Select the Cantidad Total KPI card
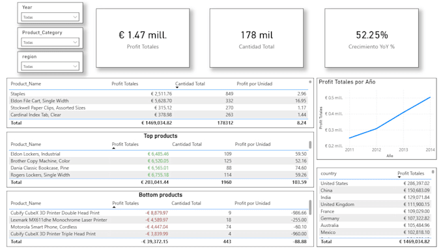This screenshot has height=251, width=443. pos(257,38)
